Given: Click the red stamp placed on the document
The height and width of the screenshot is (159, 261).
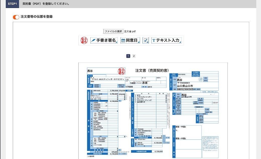Looking at the screenshot, I should click(121, 71).
